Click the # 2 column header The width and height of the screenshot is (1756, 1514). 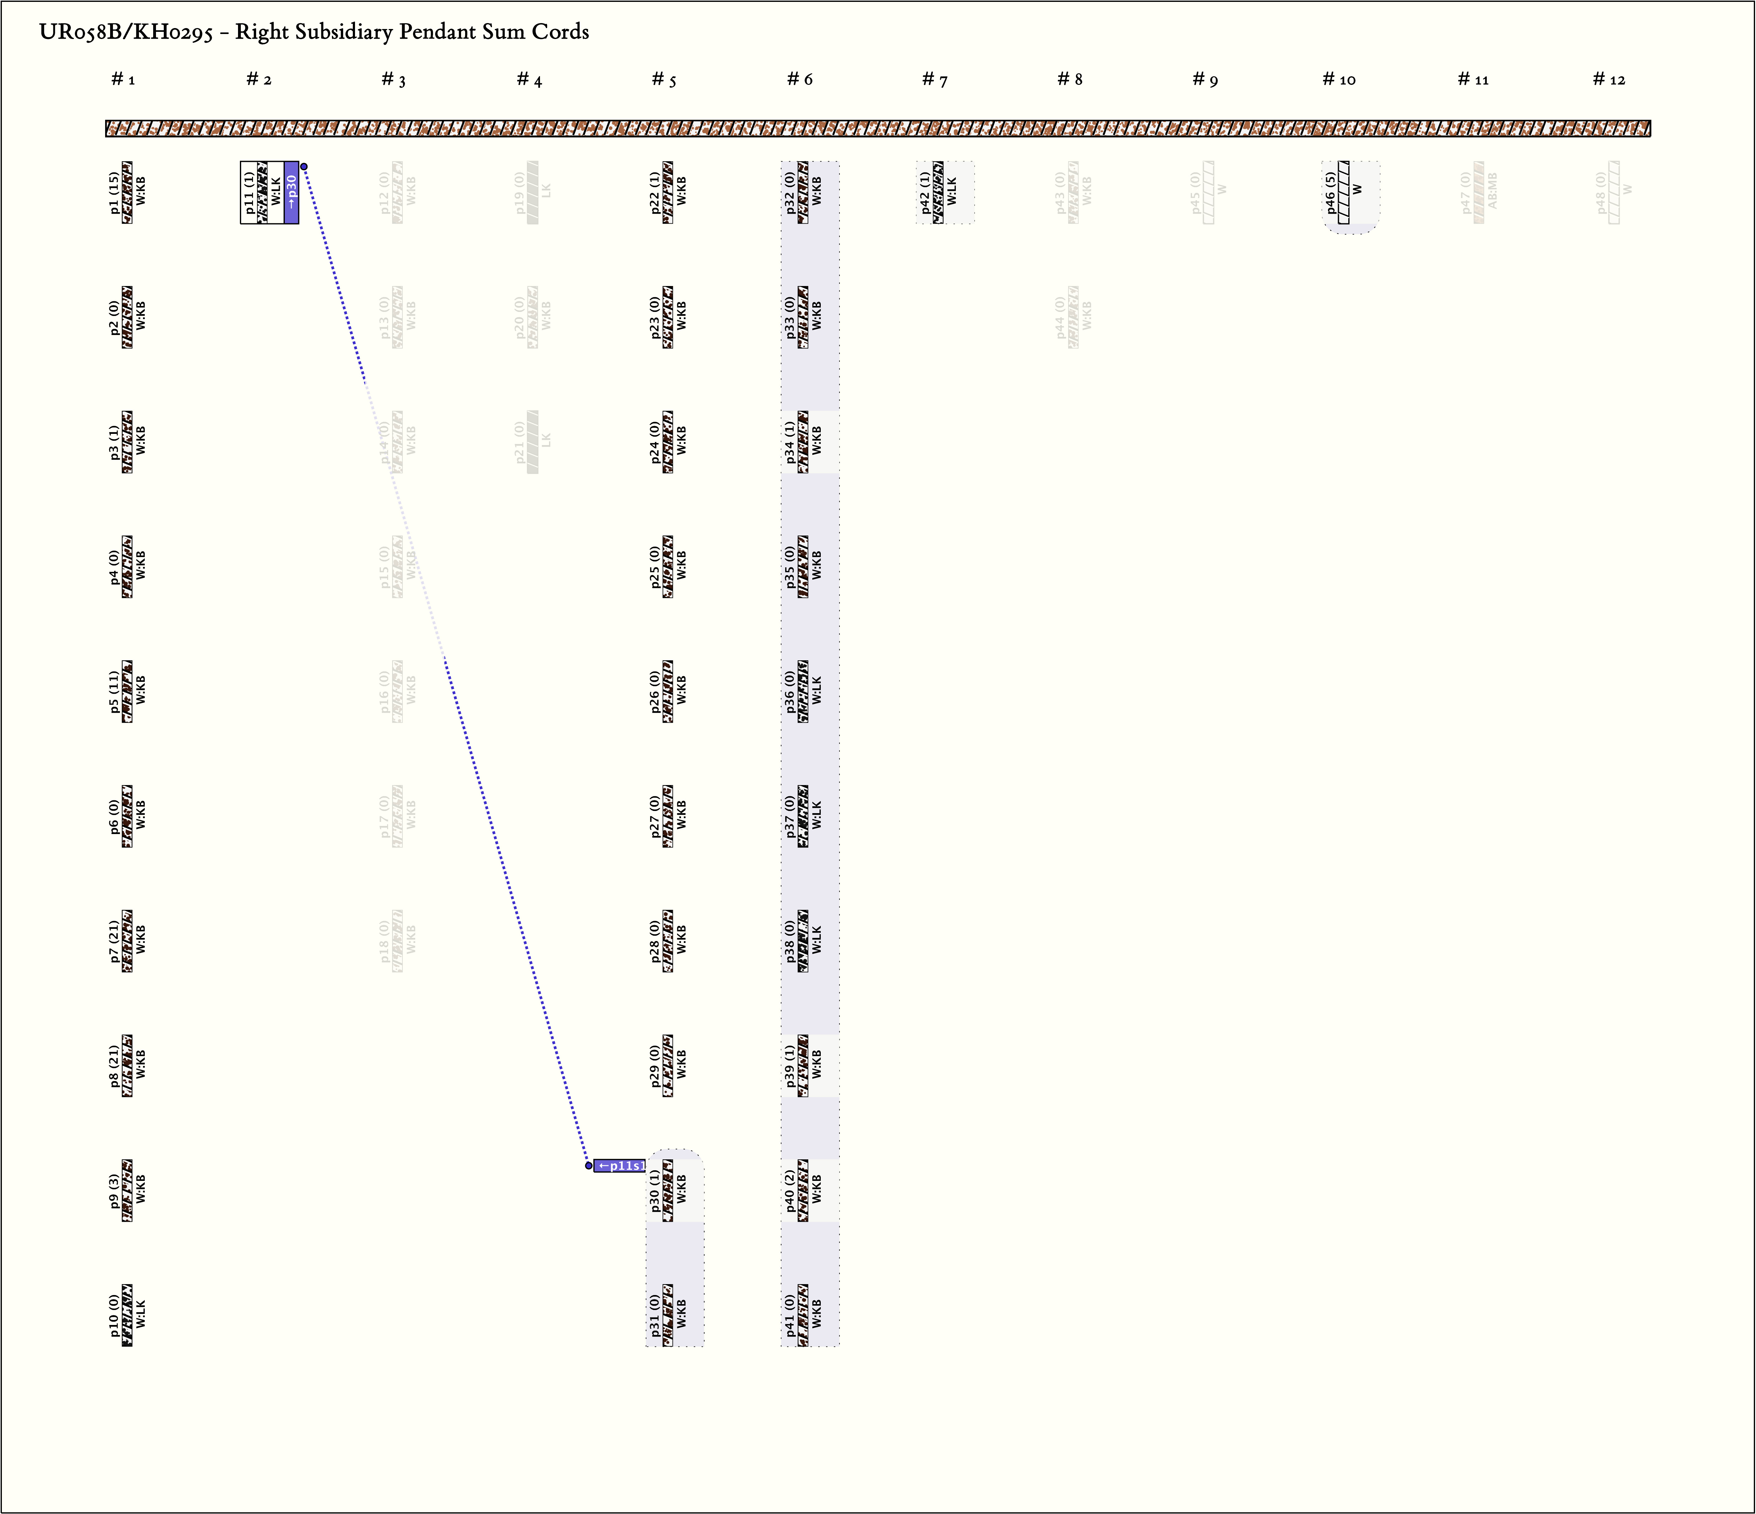pyautogui.click(x=259, y=80)
